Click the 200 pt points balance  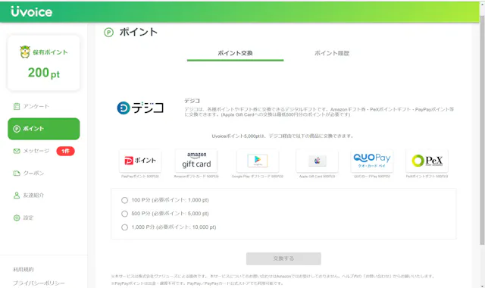[x=44, y=73]
